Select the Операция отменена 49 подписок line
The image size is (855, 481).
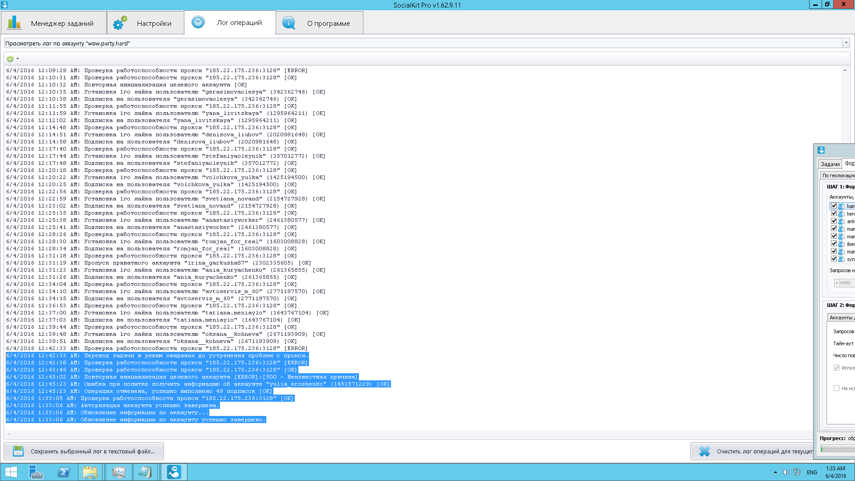coord(139,391)
